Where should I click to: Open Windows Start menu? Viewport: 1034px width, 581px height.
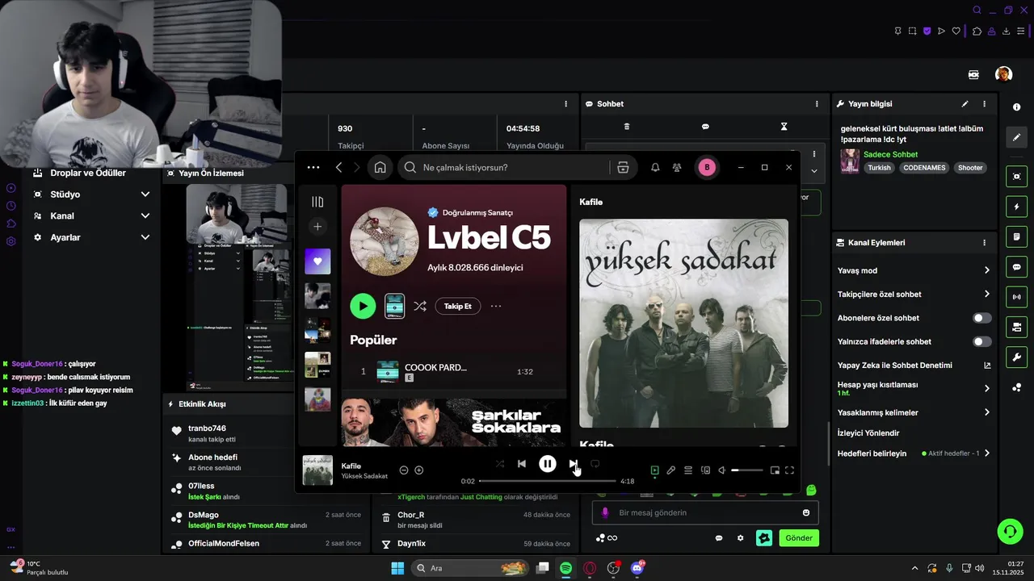pyautogui.click(x=397, y=568)
